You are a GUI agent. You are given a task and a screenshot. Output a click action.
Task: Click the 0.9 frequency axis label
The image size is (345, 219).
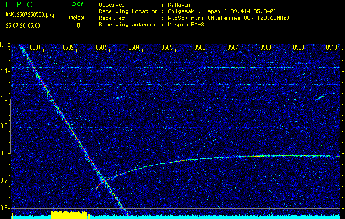[4, 126]
